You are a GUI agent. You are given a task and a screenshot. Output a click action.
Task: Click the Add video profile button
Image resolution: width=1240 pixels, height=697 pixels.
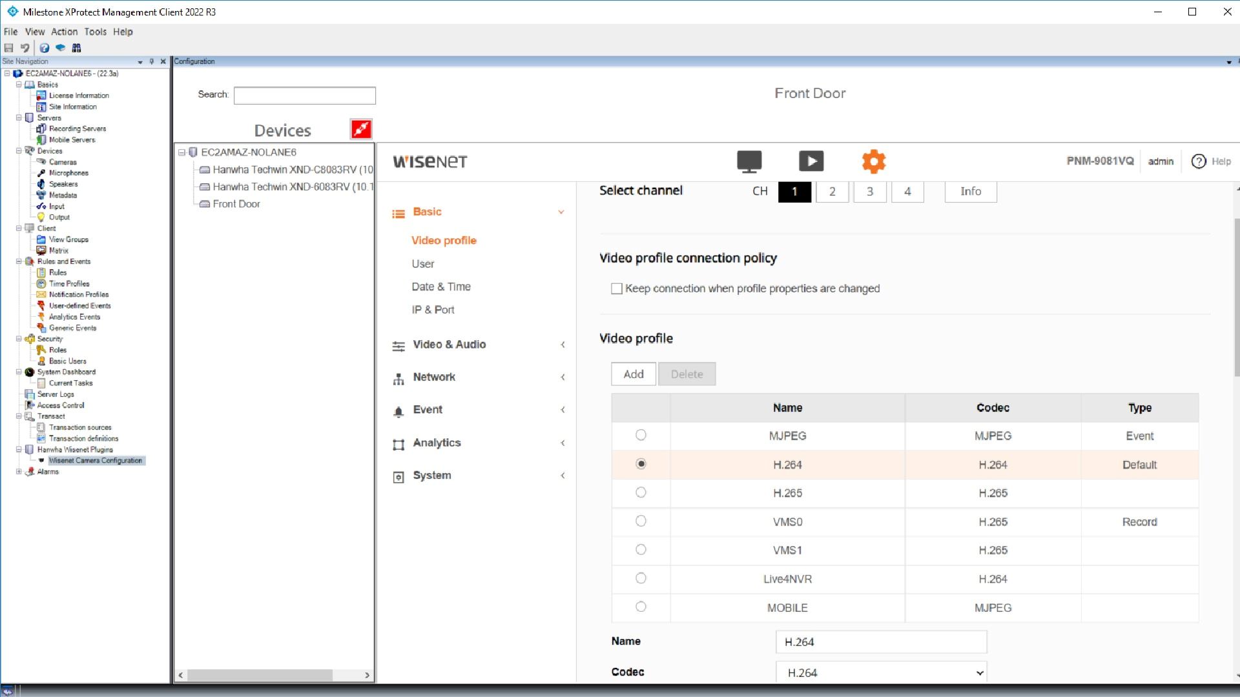[633, 374]
